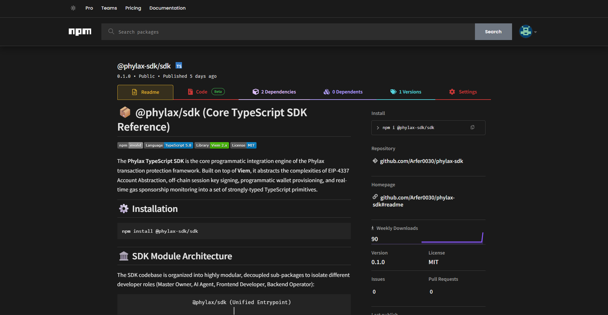This screenshot has height=315, width=608.
Task: Toggle the light/dark theme sun icon
Action: coord(73,8)
